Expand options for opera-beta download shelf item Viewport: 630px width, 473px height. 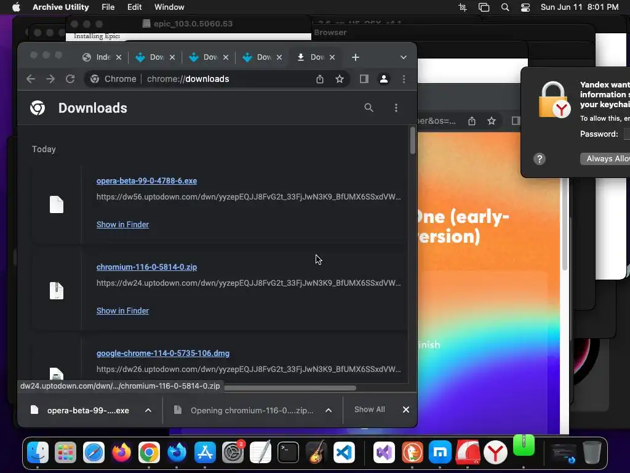[x=148, y=410]
